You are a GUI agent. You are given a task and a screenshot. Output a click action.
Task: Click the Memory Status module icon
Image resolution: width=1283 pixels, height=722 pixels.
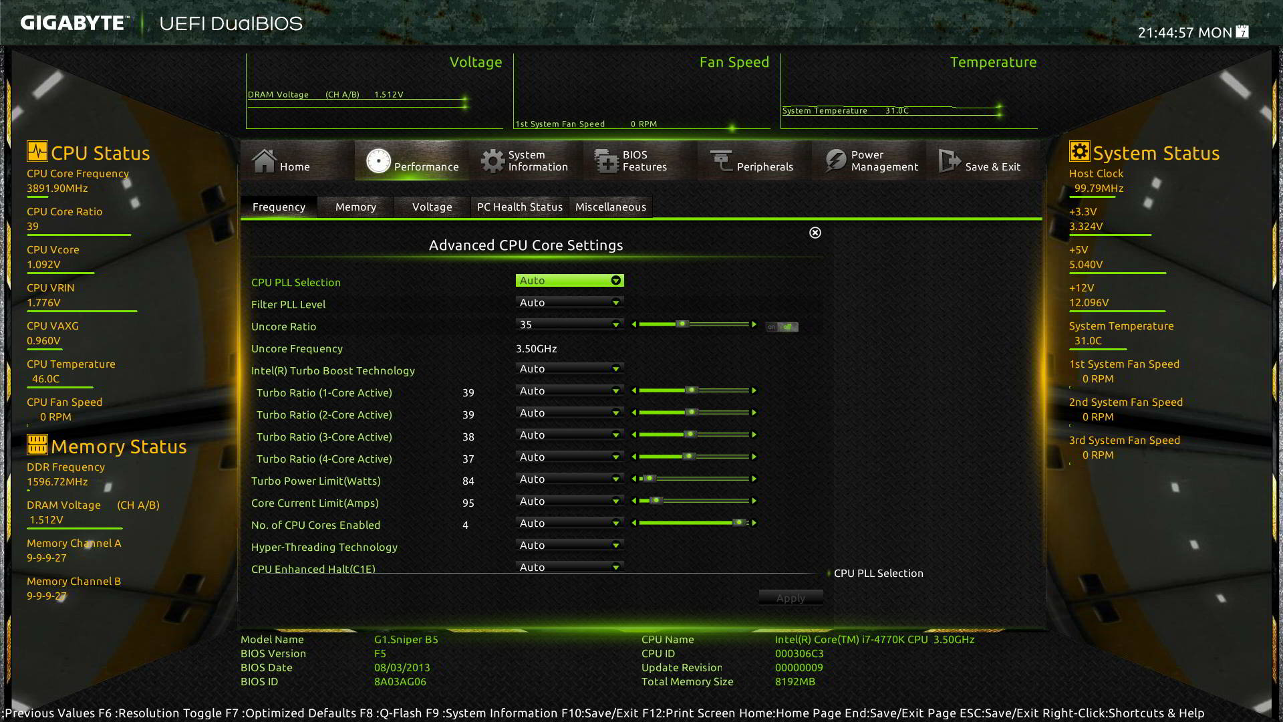click(x=37, y=444)
